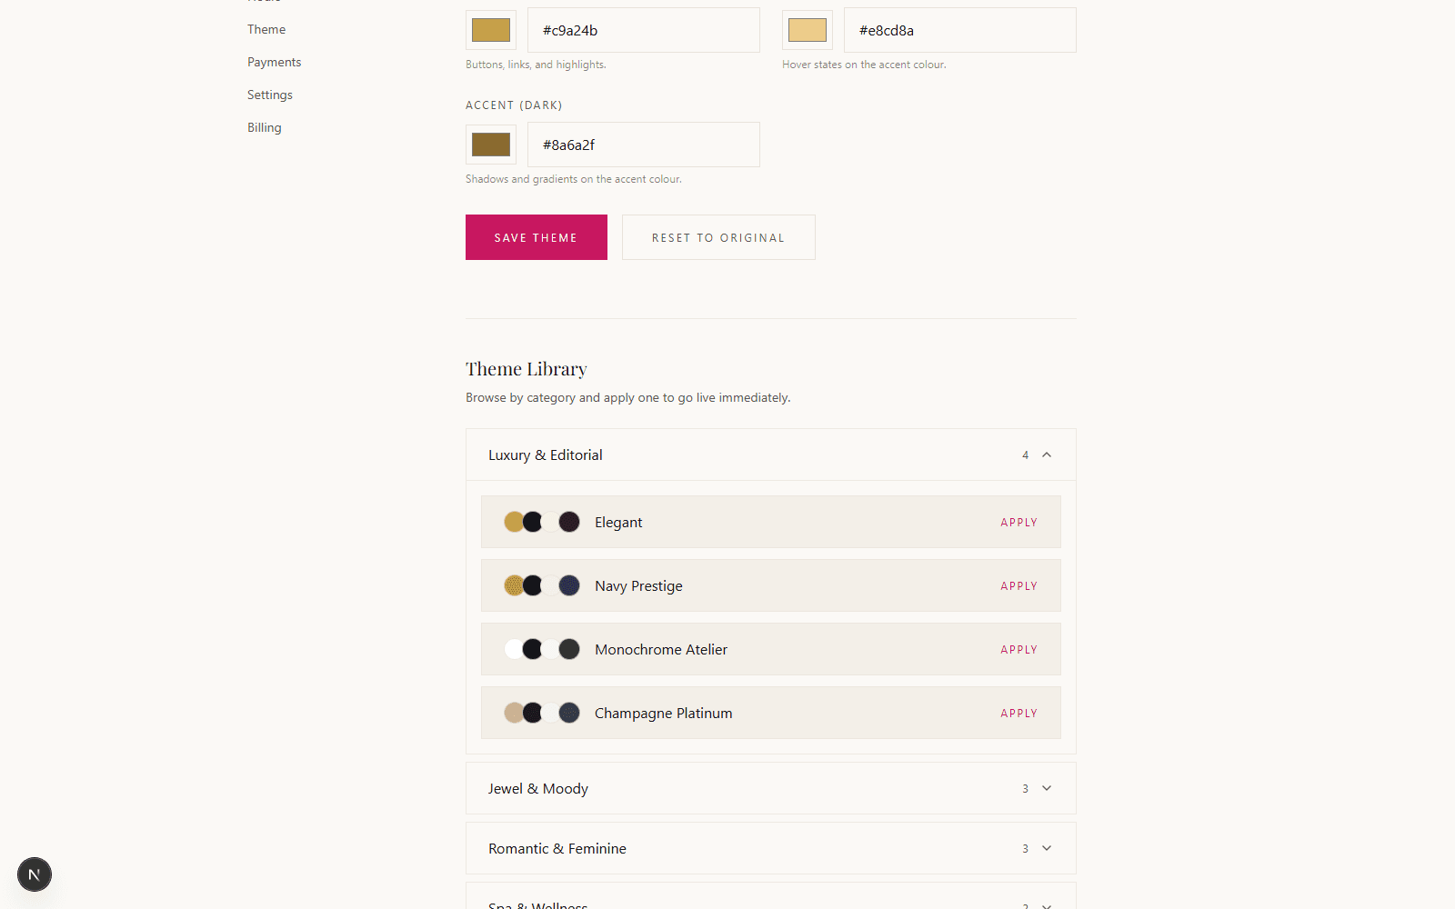Viewport: 1455px width, 909px height.
Task: Click the Monochrome Atelier white palette dot
Action: [514, 649]
